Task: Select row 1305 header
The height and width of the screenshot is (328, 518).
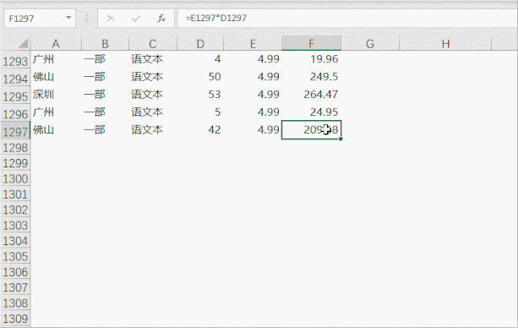Action: click(15, 256)
